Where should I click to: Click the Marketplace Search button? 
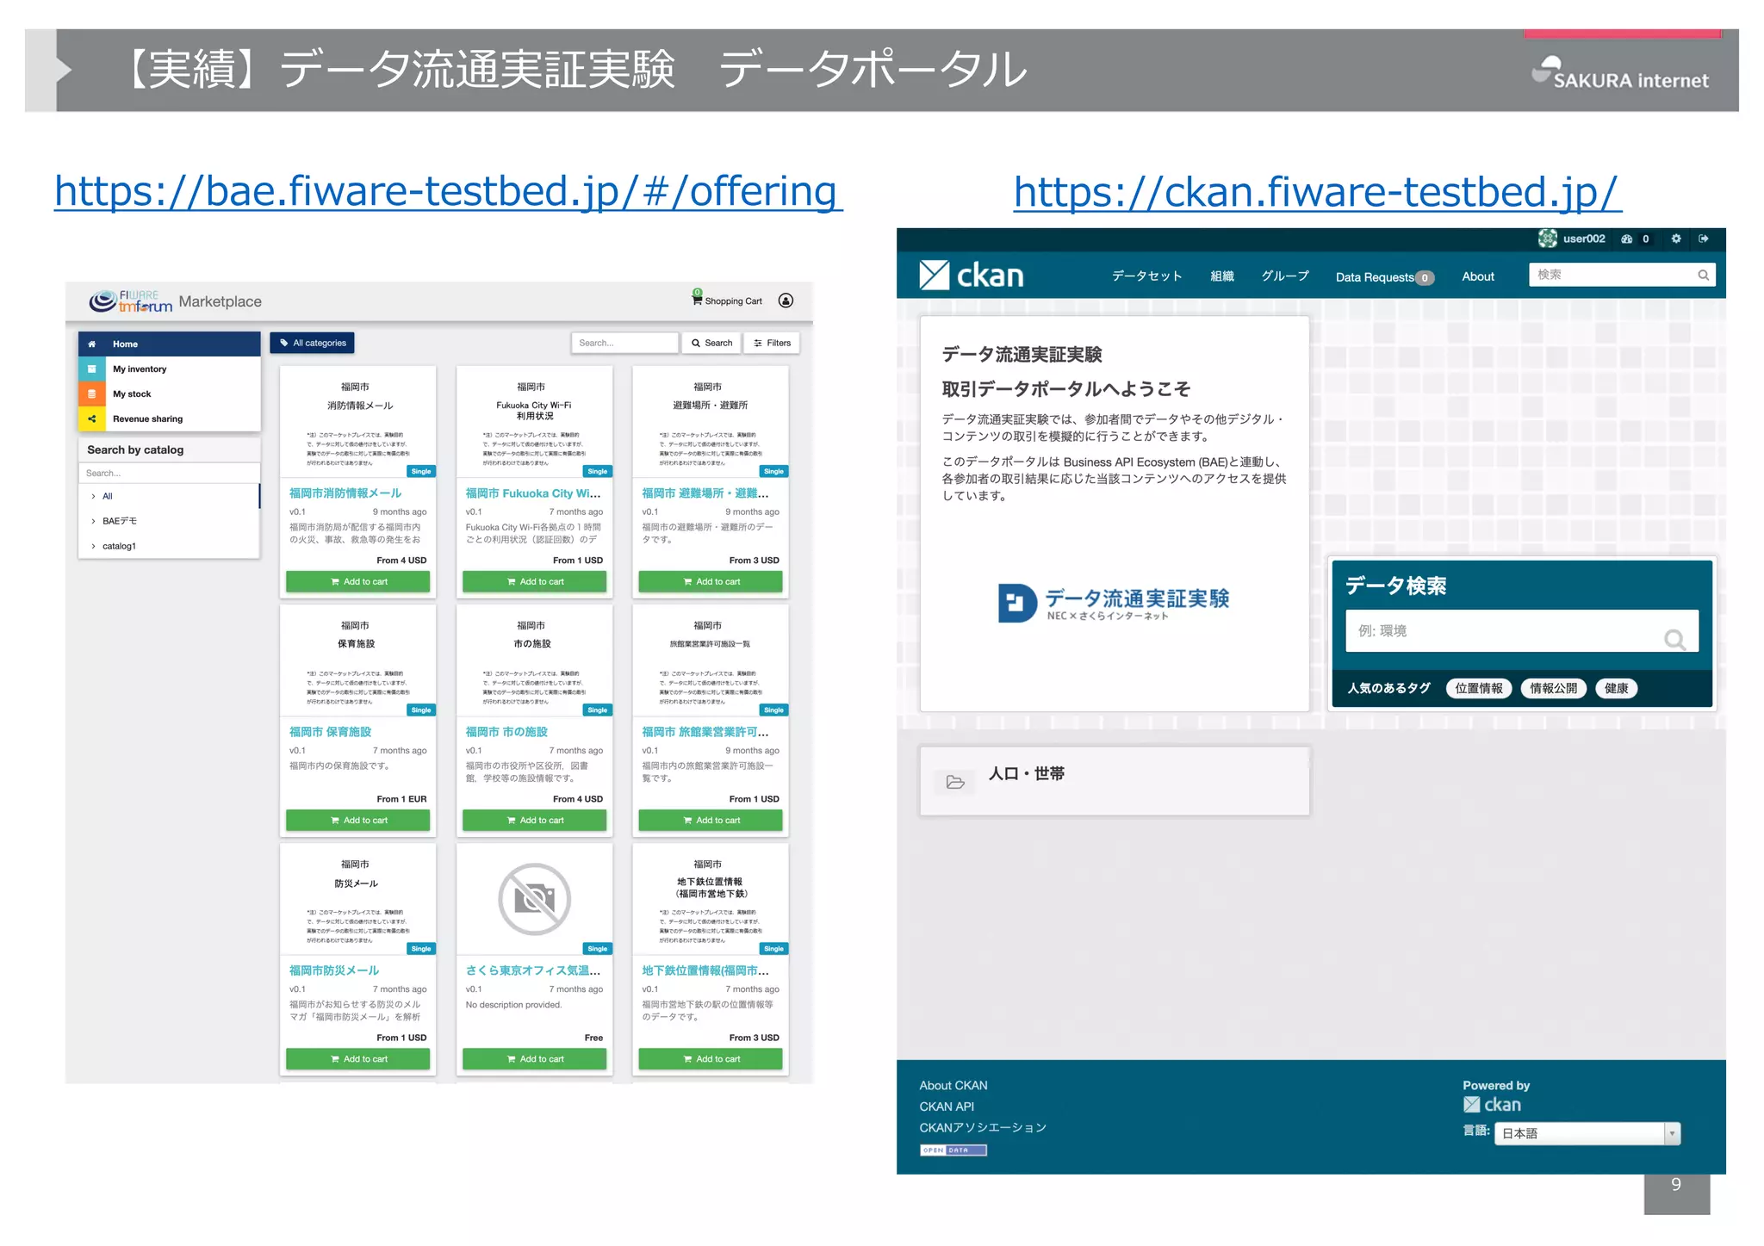point(711,343)
